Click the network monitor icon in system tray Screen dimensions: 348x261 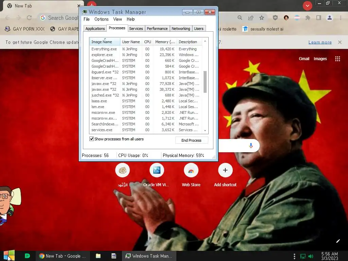tap(303, 256)
